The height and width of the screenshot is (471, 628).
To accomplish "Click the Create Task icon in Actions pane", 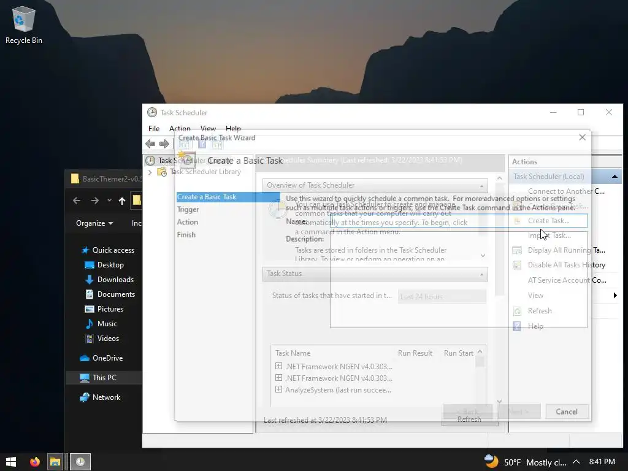I will 517,221.
